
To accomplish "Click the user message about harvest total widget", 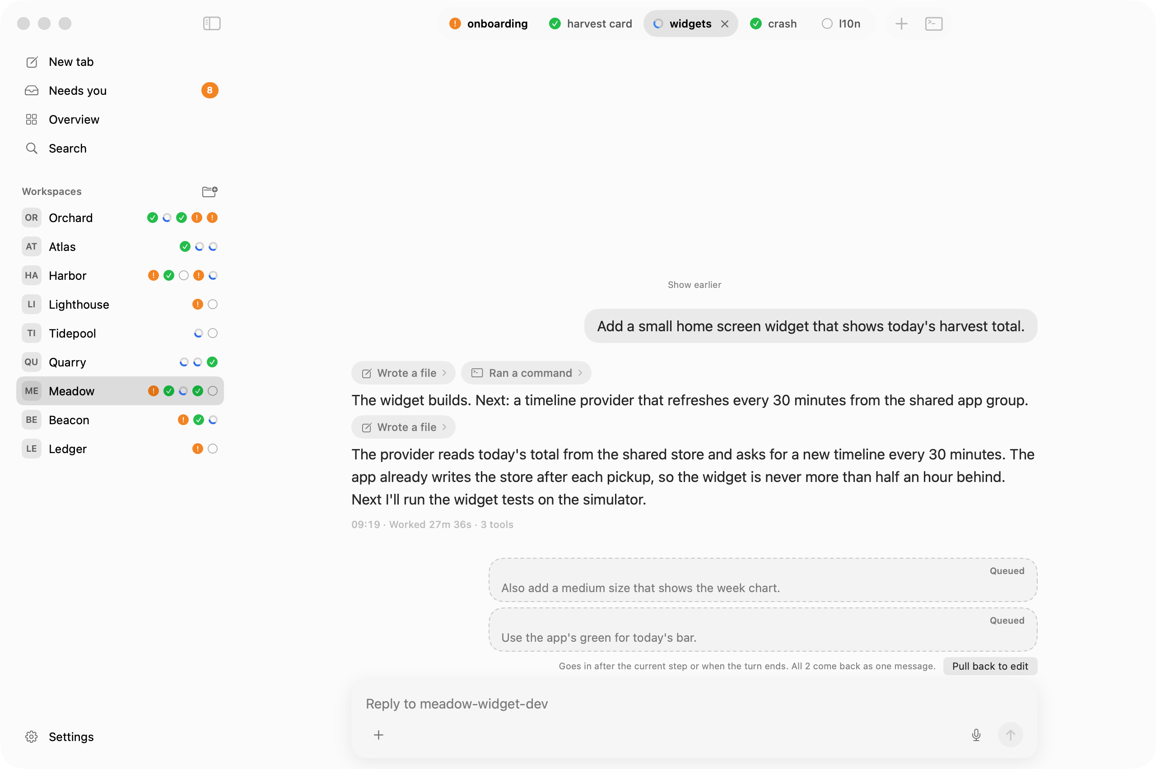I will point(811,326).
